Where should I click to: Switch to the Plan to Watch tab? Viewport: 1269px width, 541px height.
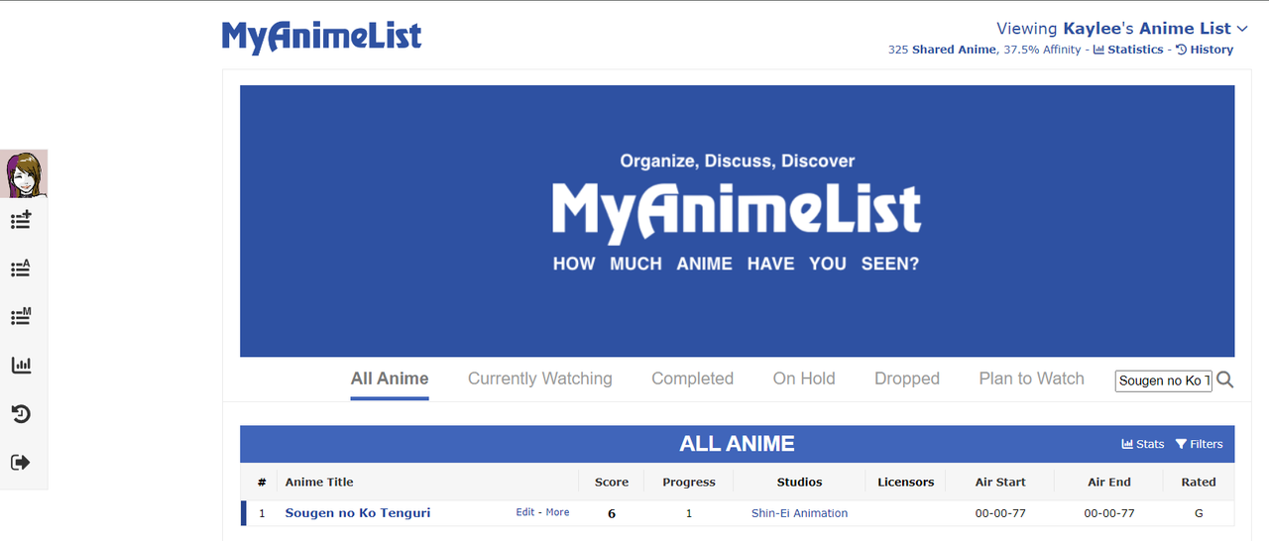(1031, 379)
